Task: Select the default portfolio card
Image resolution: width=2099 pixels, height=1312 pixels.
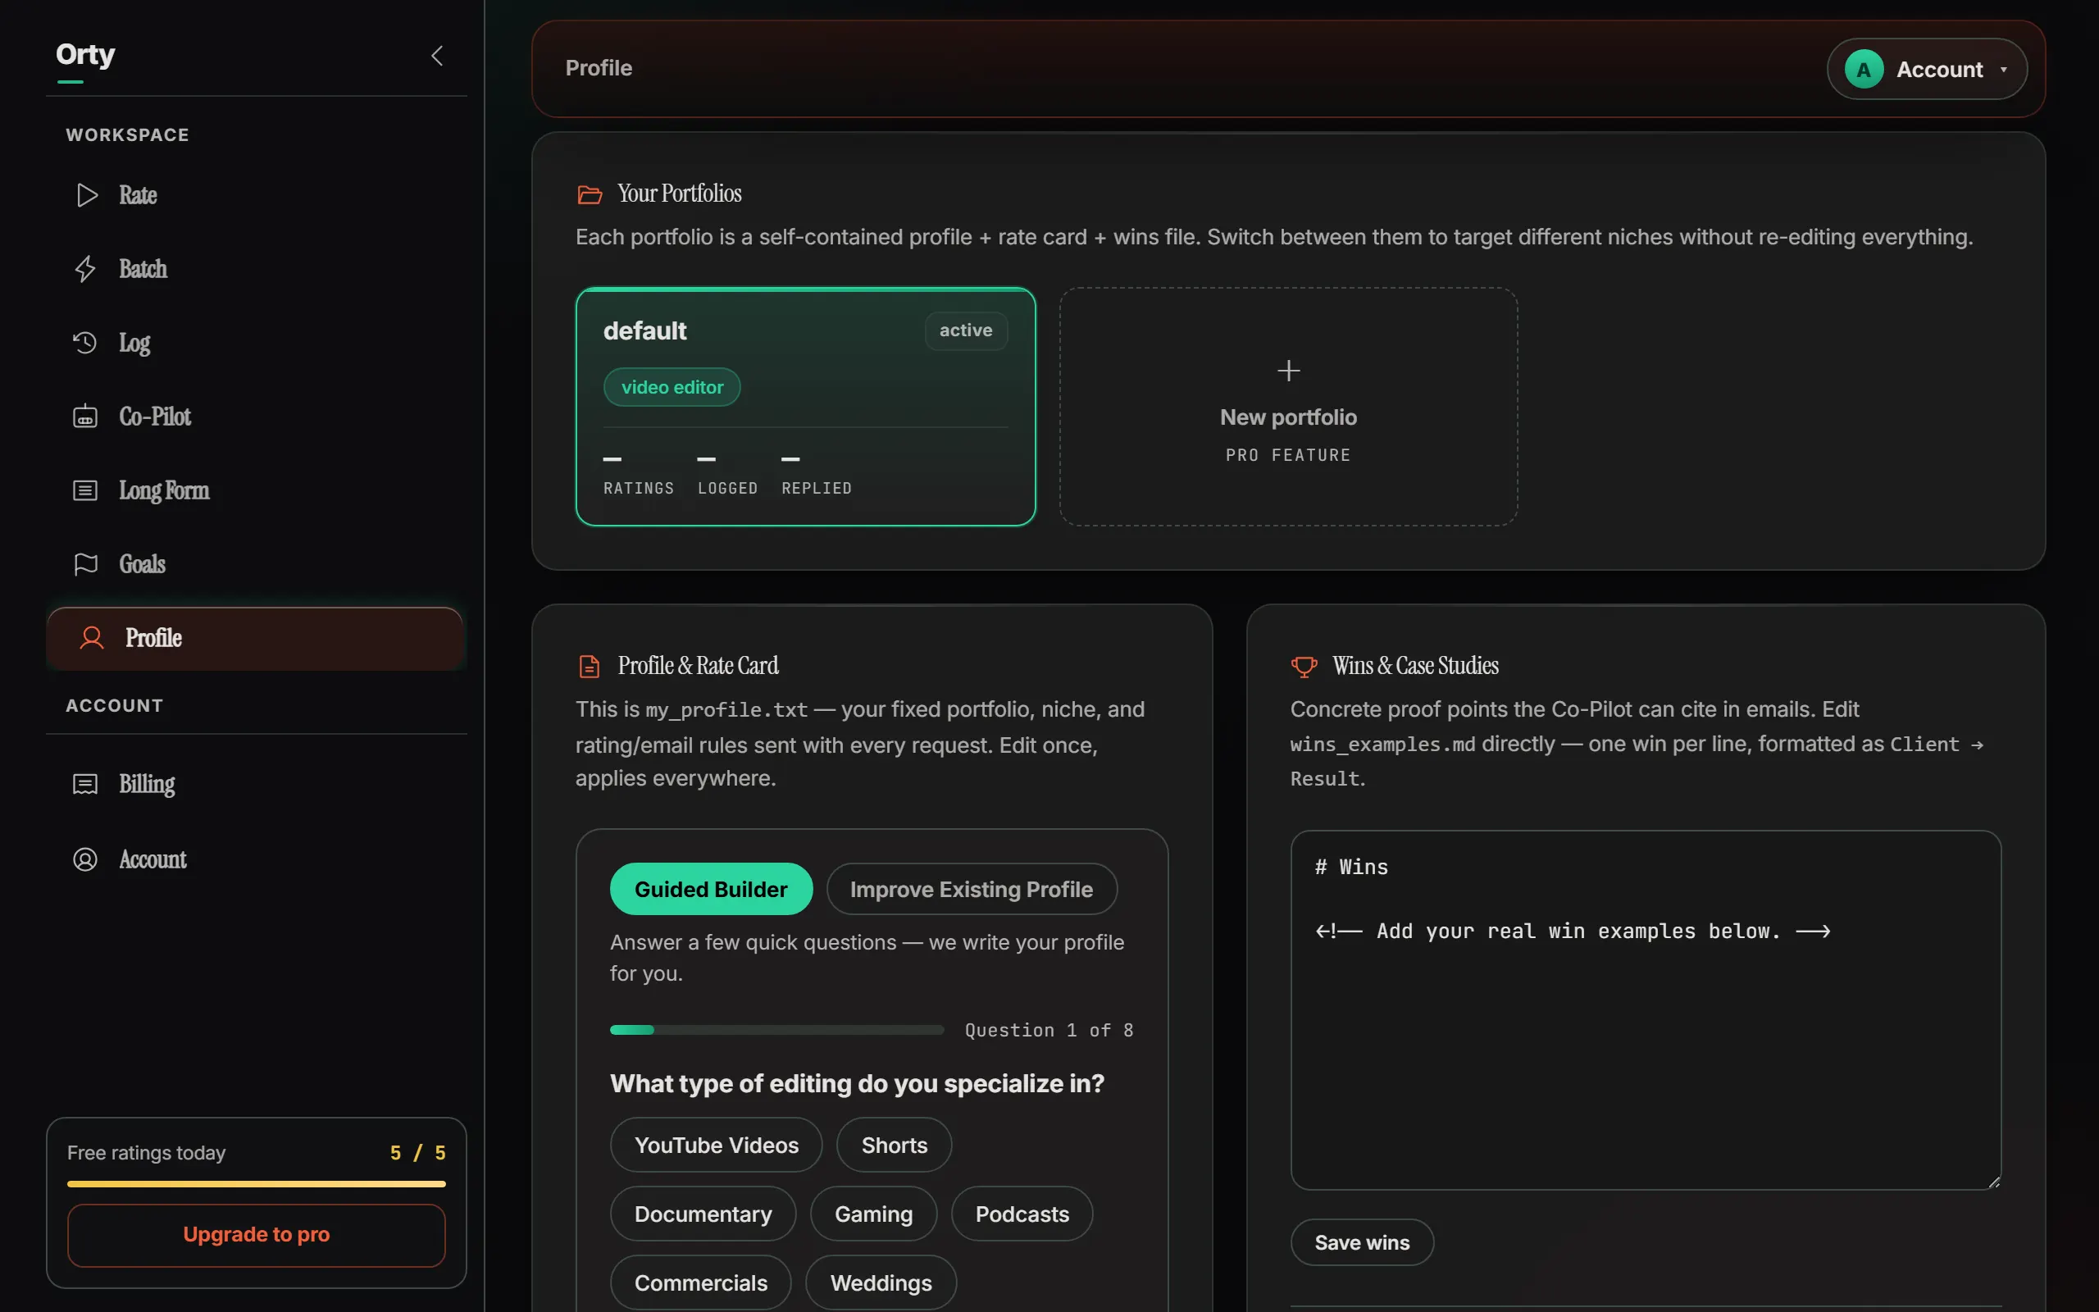Action: (x=805, y=406)
